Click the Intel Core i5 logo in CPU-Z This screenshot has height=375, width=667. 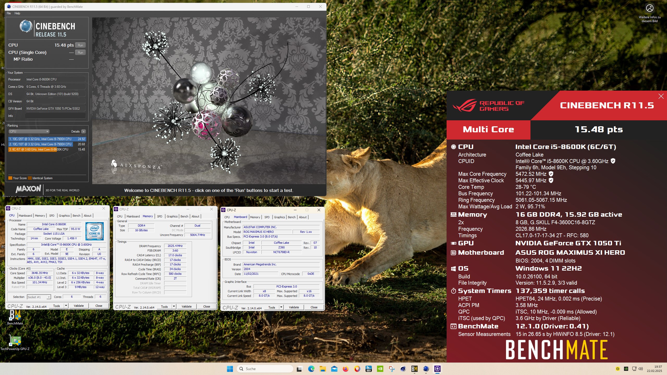point(95,231)
